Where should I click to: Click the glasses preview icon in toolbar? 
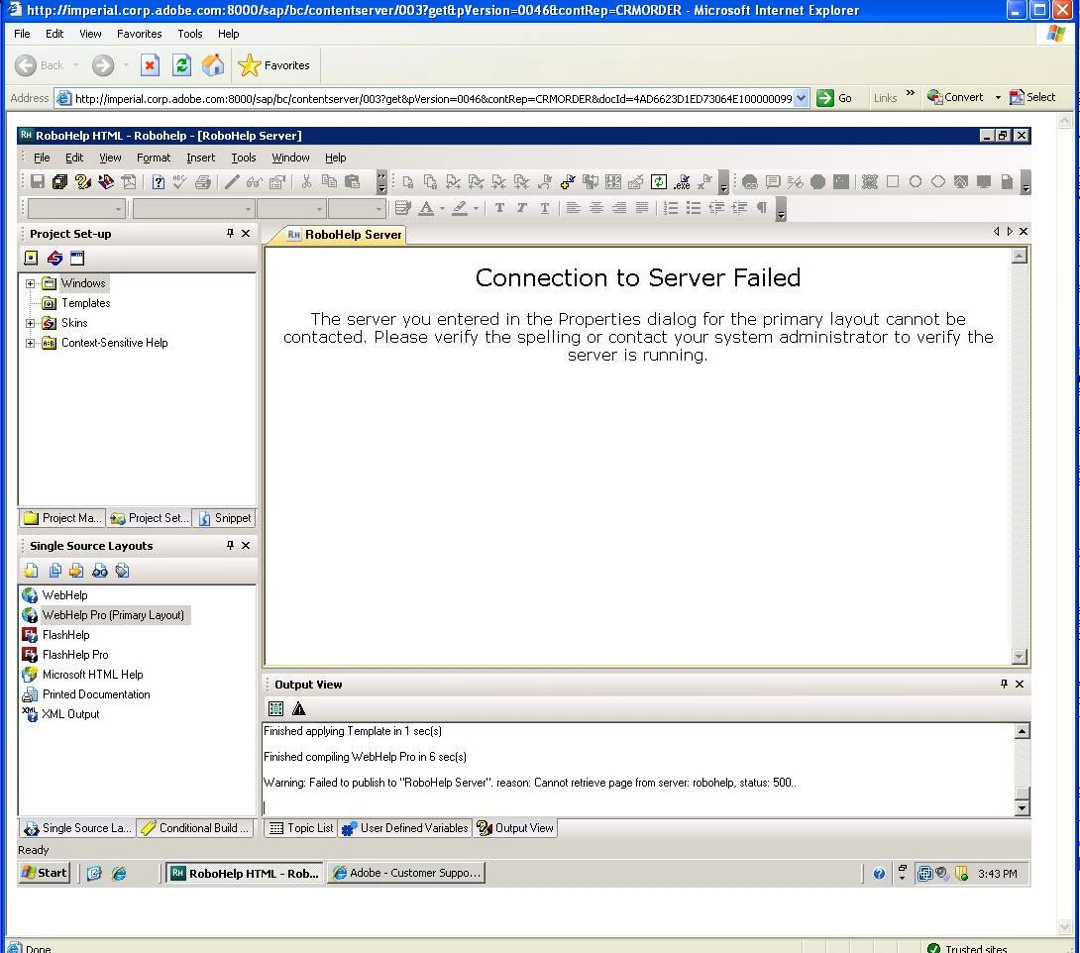255,182
